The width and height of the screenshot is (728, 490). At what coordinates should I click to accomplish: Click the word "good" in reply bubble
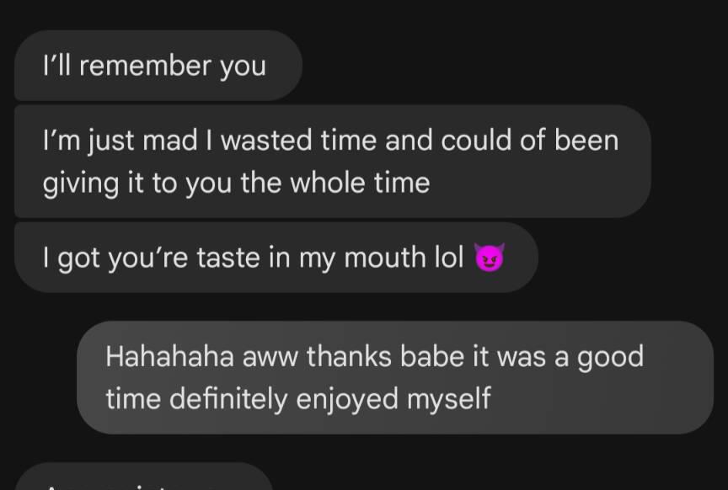[609, 356]
